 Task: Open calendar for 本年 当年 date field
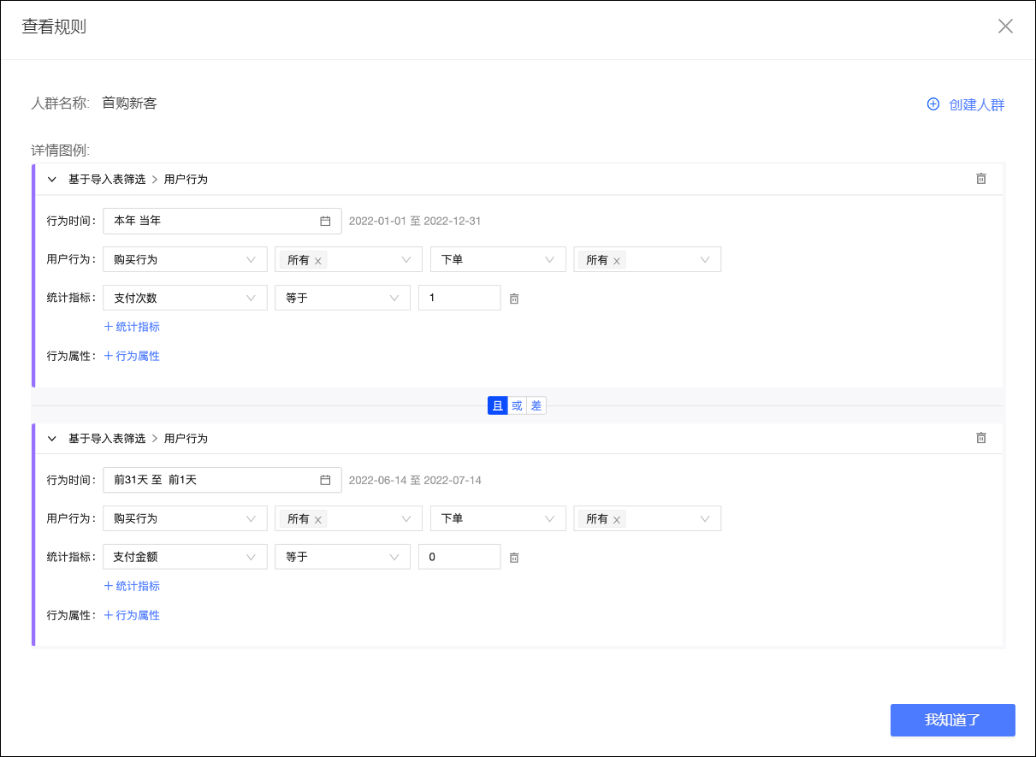pos(325,221)
